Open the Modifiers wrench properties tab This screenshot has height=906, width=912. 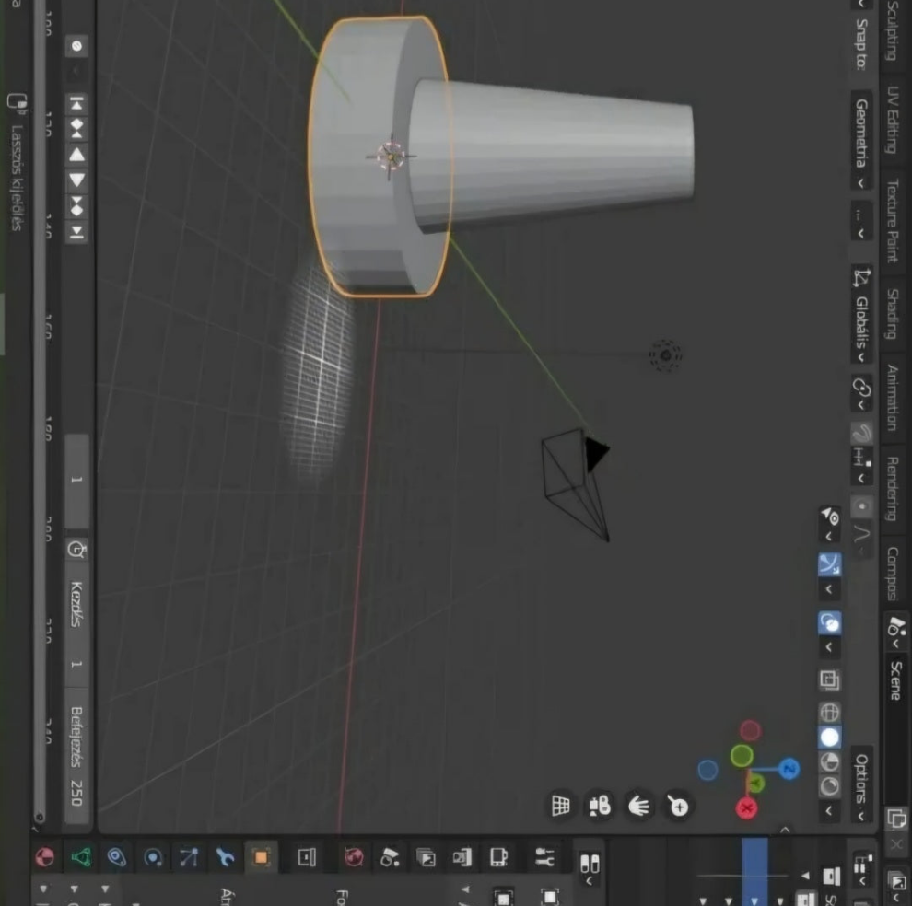click(225, 858)
